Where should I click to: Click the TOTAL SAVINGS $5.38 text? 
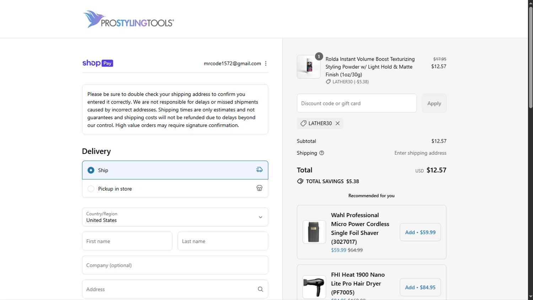(333, 181)
